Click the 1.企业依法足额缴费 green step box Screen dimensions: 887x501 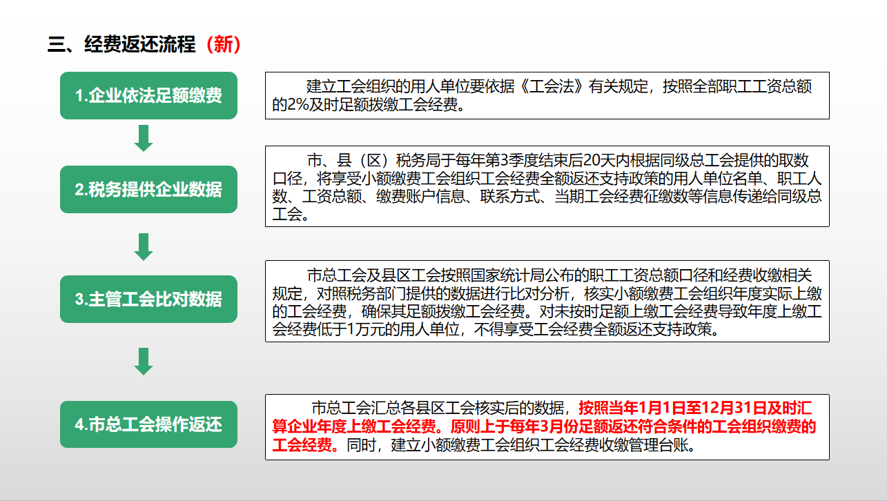pos(148,95)
